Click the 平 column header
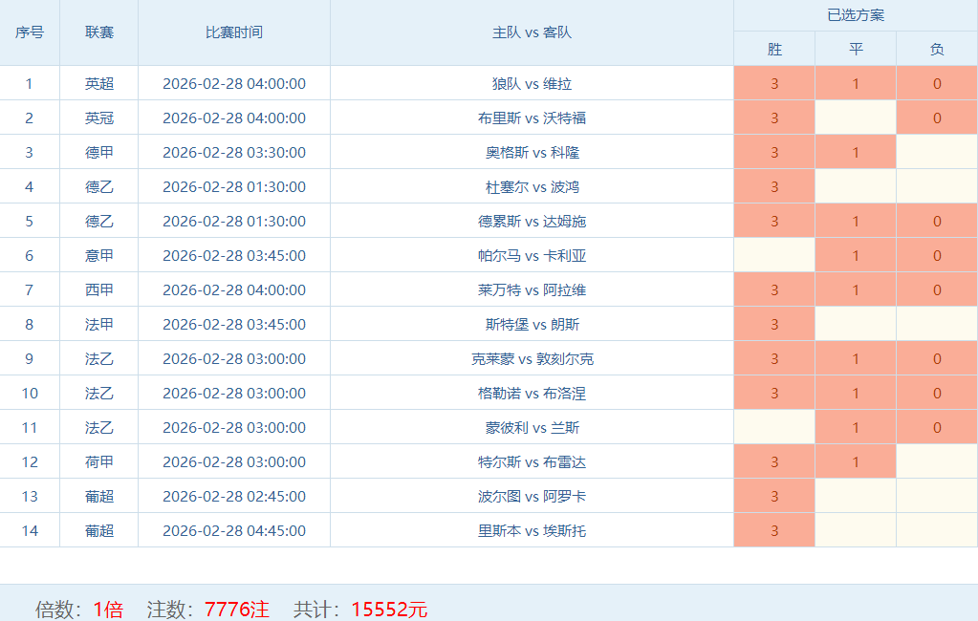Screen dimensions: 978x621 click(x=856, y=49)
